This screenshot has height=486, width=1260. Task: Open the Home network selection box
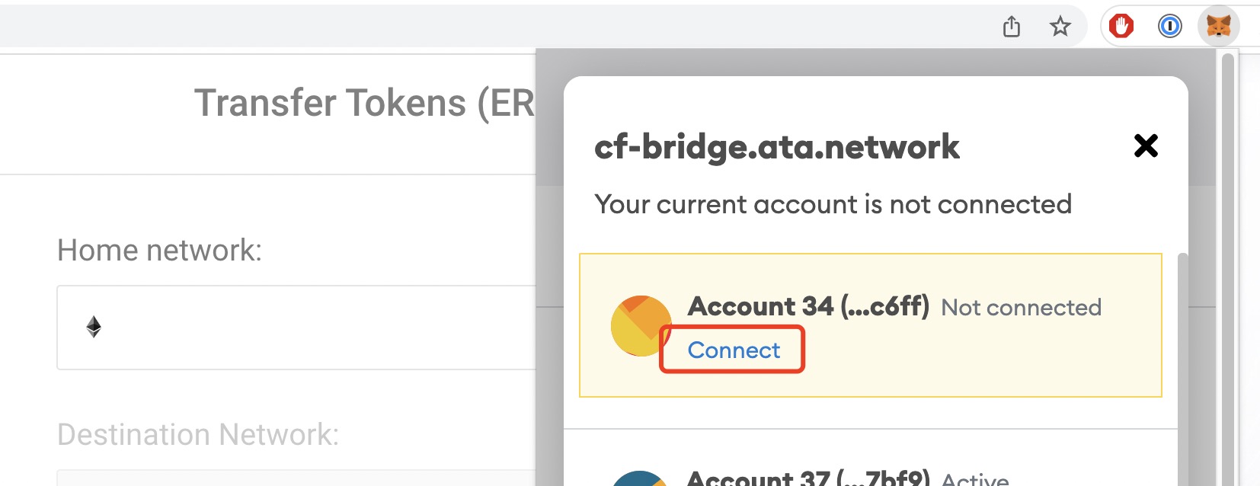296,328
